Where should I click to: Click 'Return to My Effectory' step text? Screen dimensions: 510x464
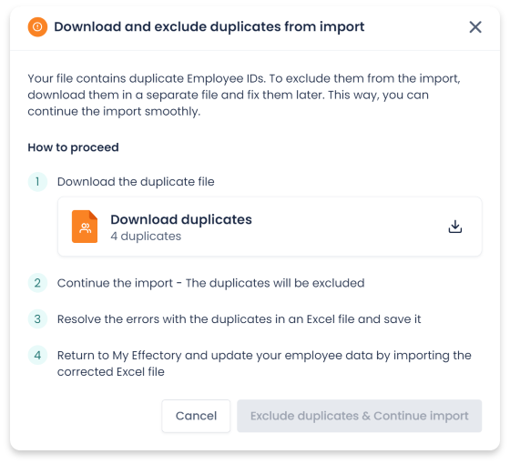(x=264, y=364)
